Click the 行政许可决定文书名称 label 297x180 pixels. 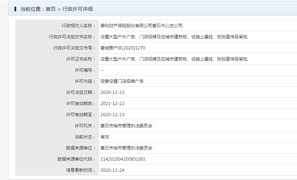(72, 37)
